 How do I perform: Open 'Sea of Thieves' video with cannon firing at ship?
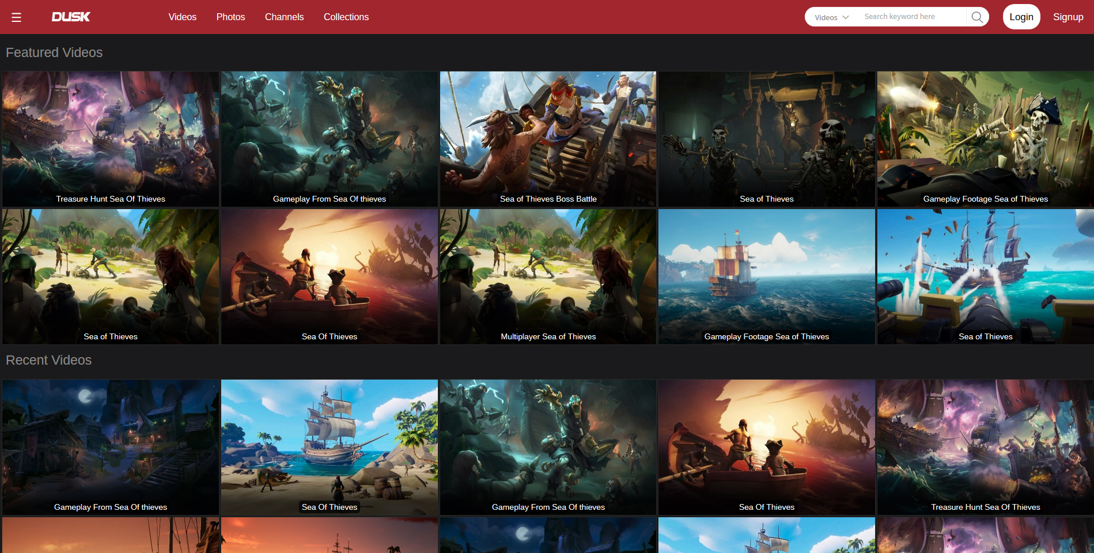[x=986, y=276]
